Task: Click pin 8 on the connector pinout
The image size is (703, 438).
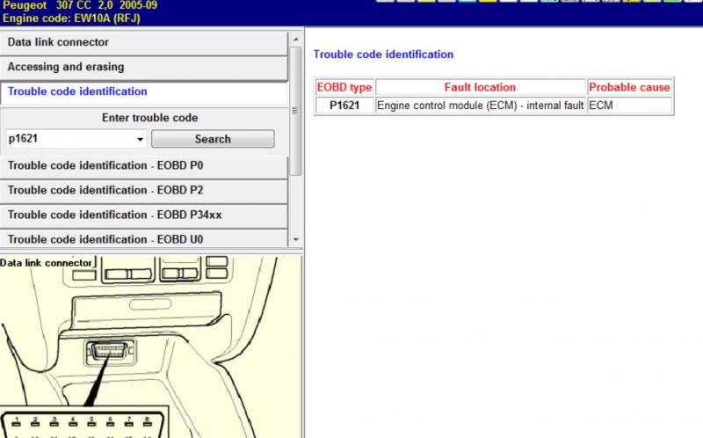Action: (x=147, y=420)
